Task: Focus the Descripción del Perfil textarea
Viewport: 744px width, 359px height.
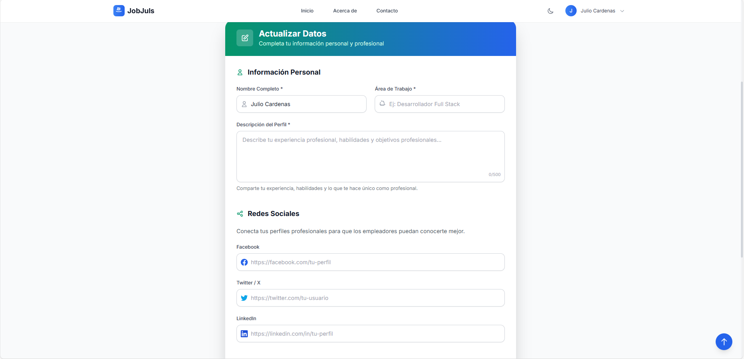Action: pyautogui.click(x=370, y=157)
